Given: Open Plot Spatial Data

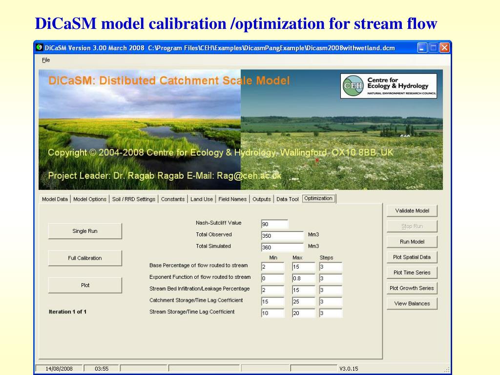Looking at the screenshot, I should pos(412,257).
